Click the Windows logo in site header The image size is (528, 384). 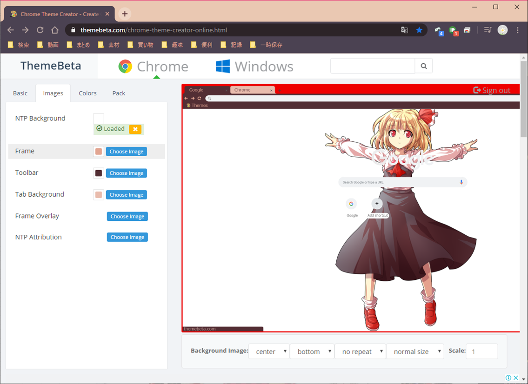pos(223,66)
